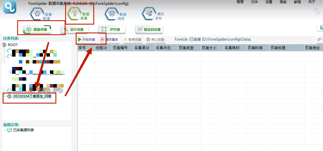Click the 采集状态 column header
The width and height of the screenshot is (323, 151).
point(167,48)
